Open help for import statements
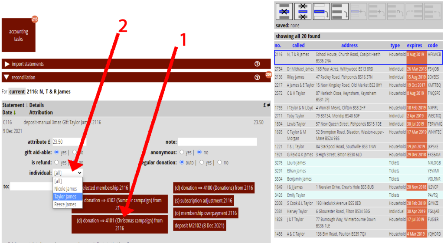 [x=257, y=64]
